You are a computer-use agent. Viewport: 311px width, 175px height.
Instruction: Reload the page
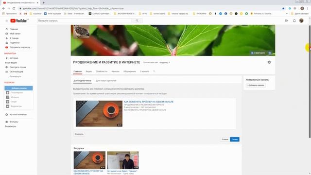tap(14, 8)
